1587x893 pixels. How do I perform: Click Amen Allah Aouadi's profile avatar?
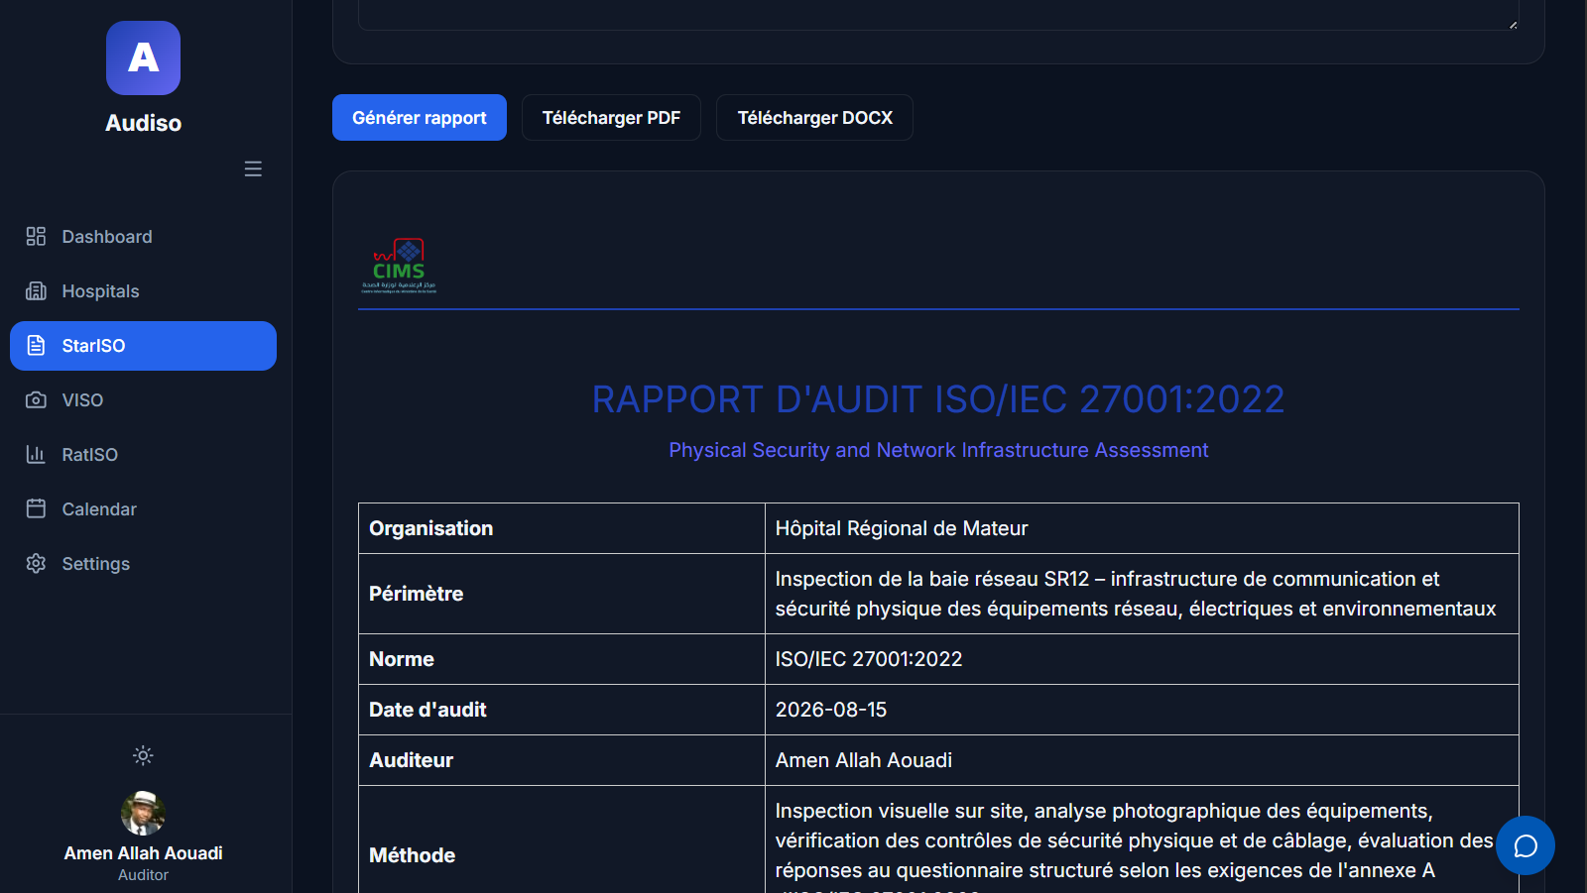143,813
